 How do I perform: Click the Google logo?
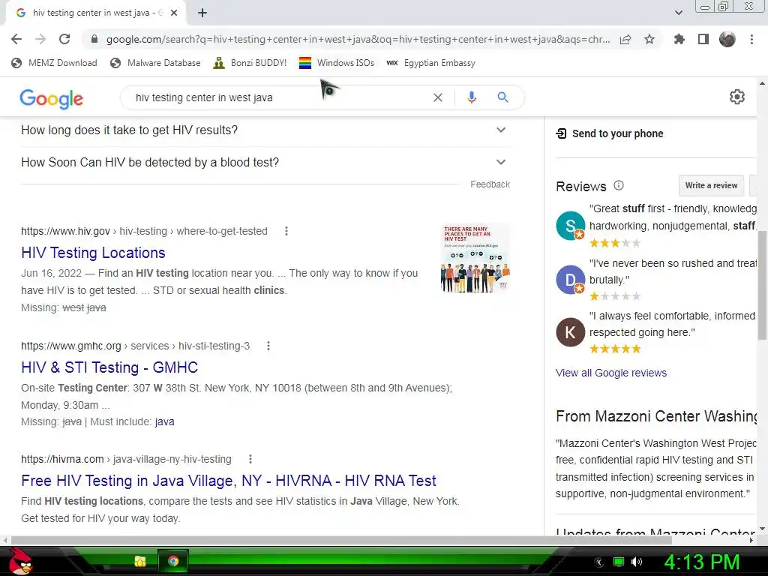(x=52, y=98)
